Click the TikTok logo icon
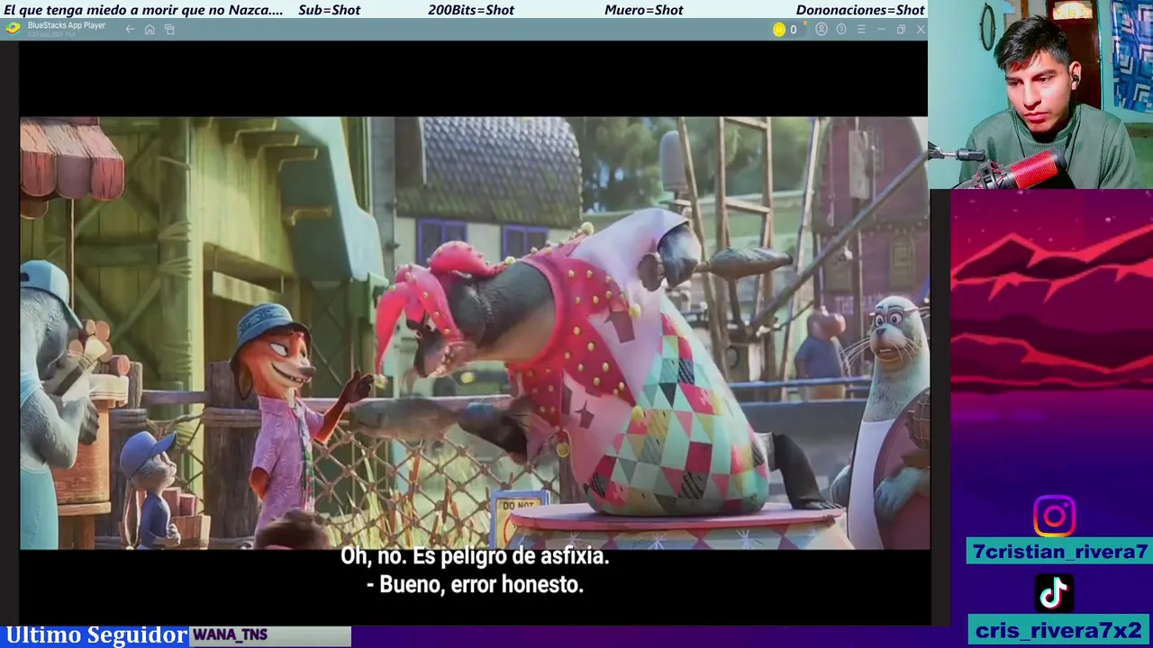Viewport: 1153px width, 648px height. pos(1054,593)
